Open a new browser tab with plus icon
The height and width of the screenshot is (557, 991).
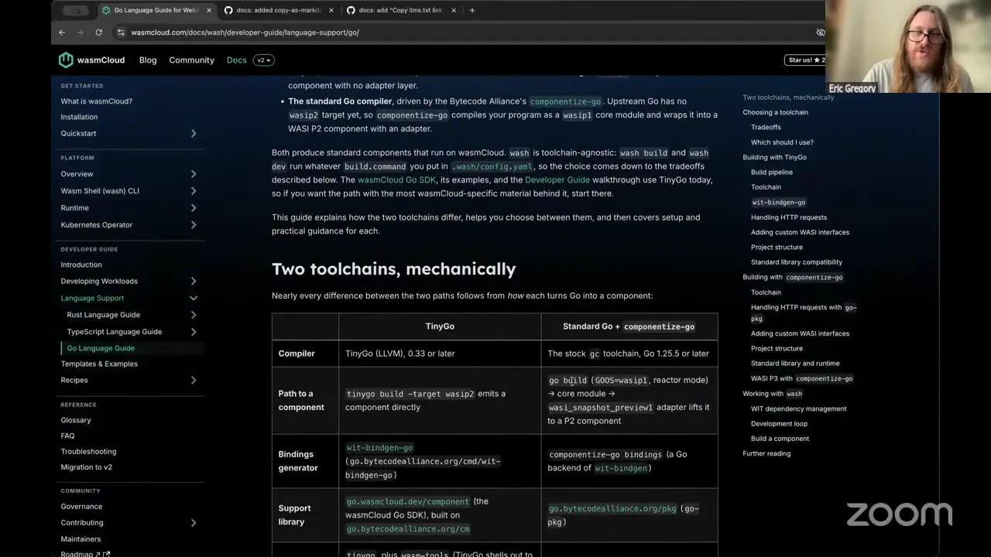[472, 10]
